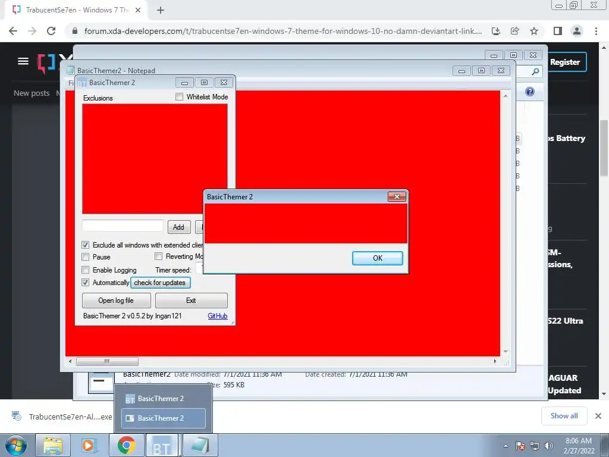Open Windows Explorer from the taskbar

point(53,445)
